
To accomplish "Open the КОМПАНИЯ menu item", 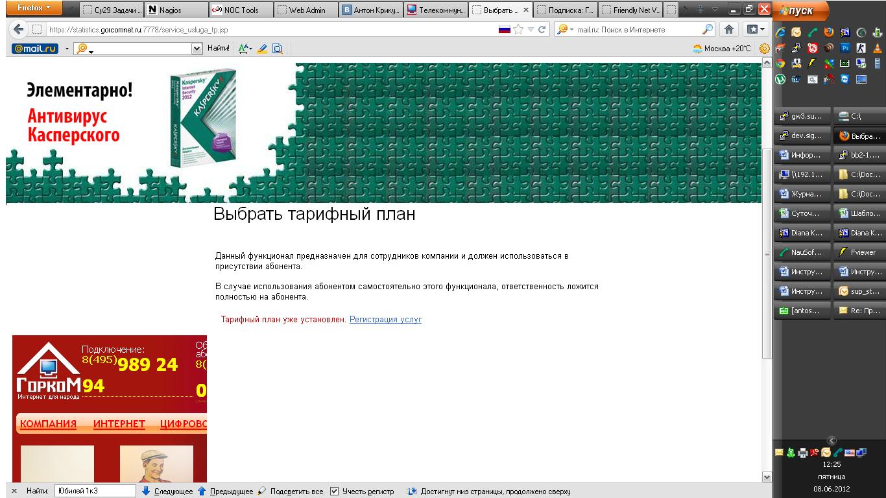I will pos(48,424).
